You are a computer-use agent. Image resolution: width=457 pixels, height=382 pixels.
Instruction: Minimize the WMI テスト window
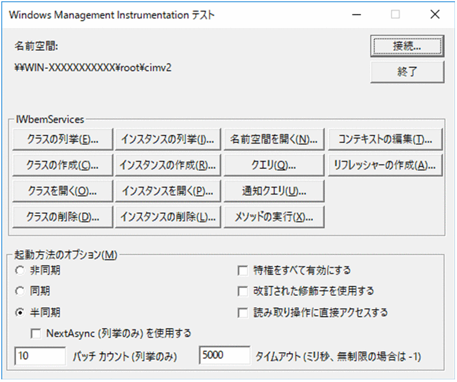click(x=356, y=14)
